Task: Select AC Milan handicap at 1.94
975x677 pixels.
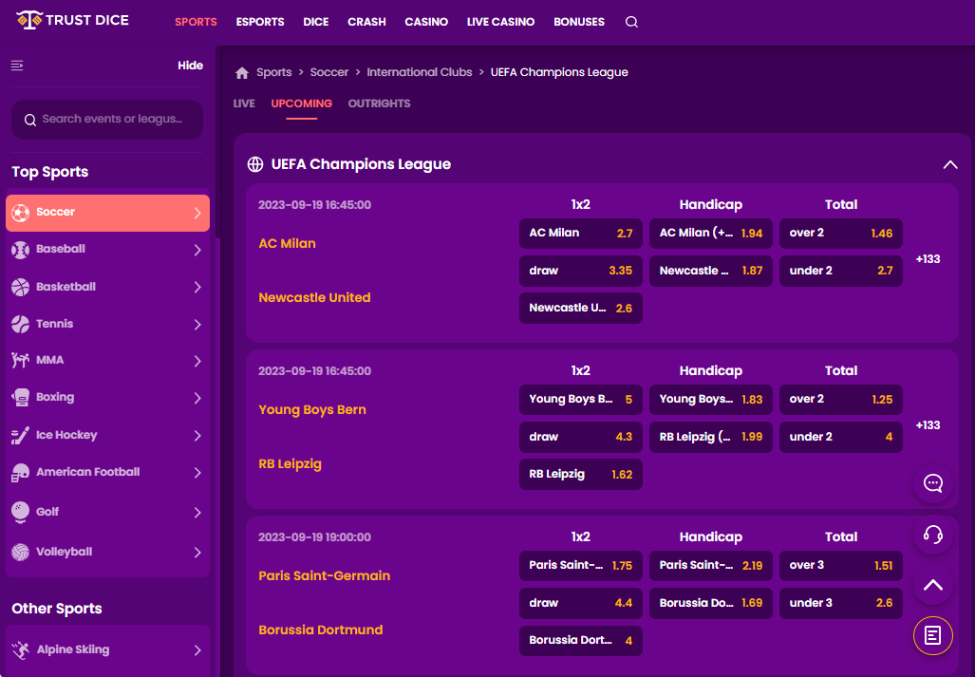Action: (711, 234)
